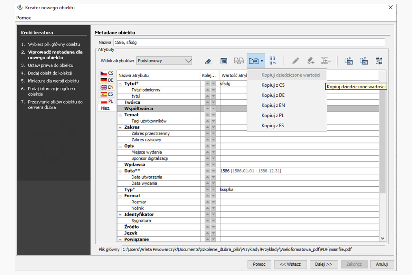Click the Dalej >> button

tap(323, 264)
